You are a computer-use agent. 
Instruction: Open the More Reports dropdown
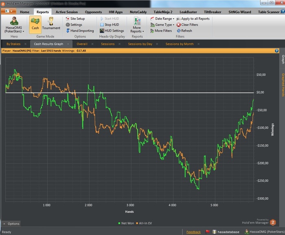click(137, 29)
